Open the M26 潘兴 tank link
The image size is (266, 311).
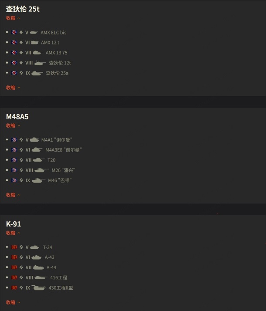(63, 170)
